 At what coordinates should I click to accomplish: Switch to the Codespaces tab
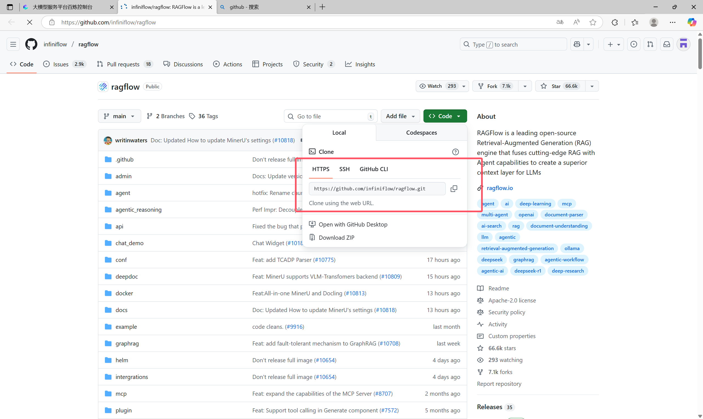pos(421,133)
